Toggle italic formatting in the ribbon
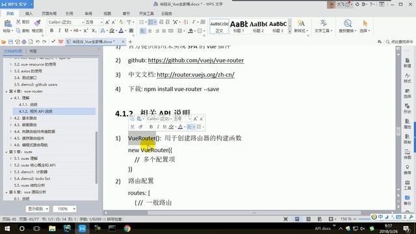Screen dimensions: 416x234 coord(59,31)
